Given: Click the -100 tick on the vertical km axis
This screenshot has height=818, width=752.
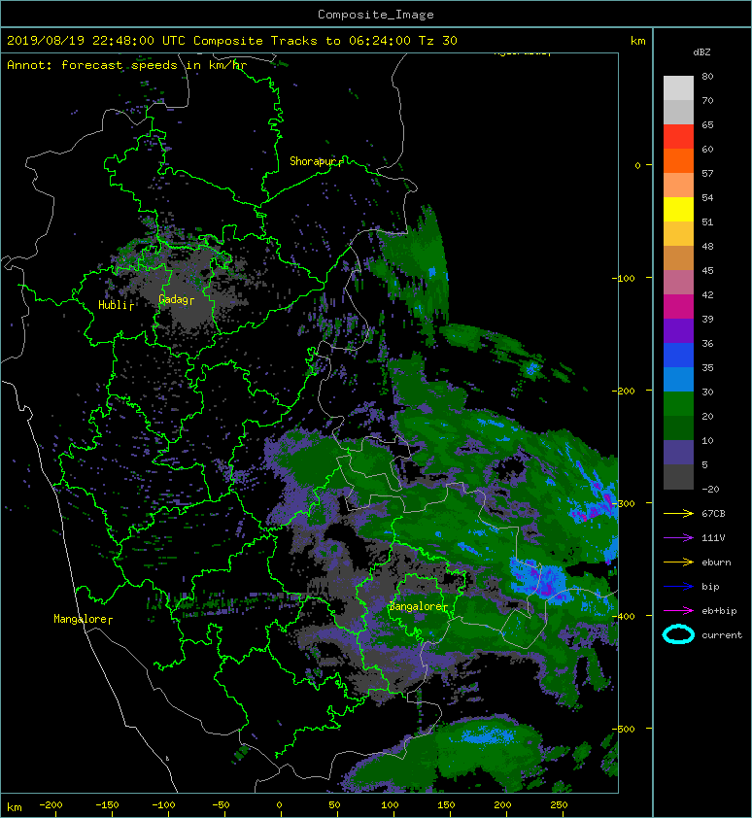Looking at the screenshot, I should click(x=623, y=278).
